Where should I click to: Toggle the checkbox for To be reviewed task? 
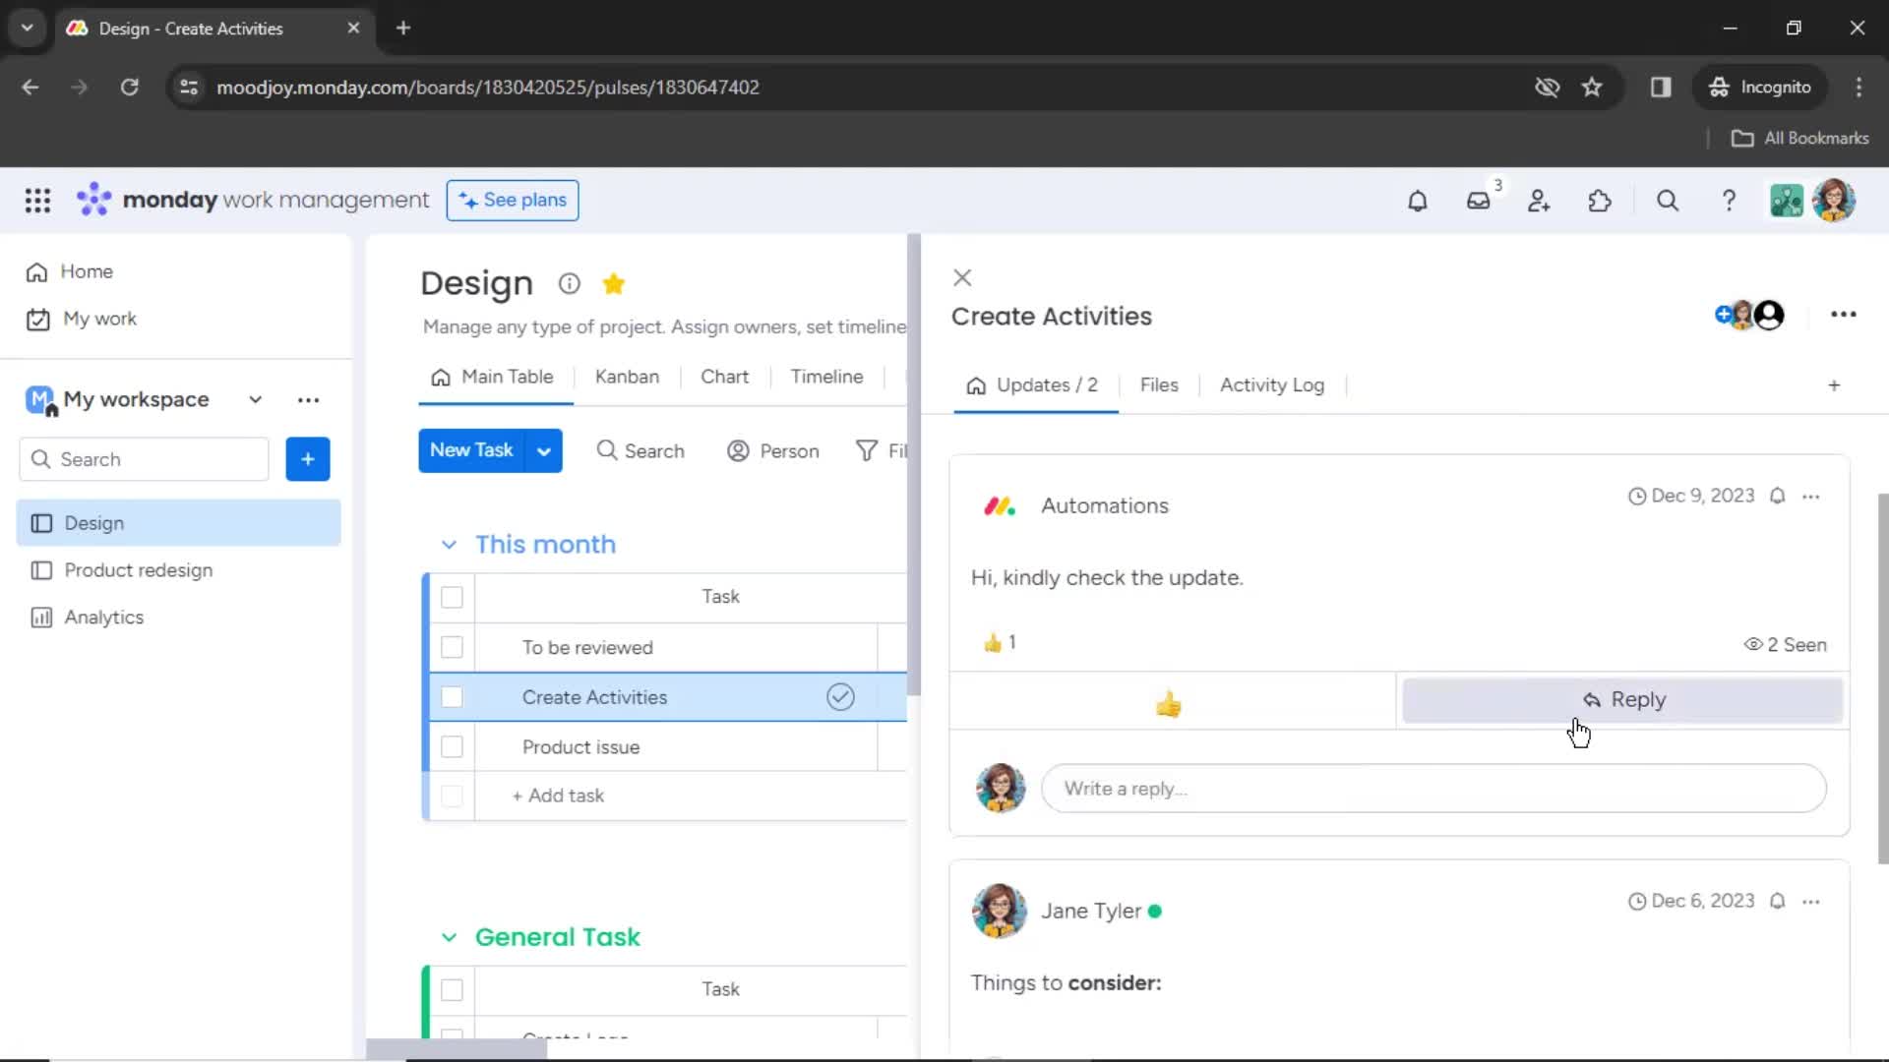452,646
